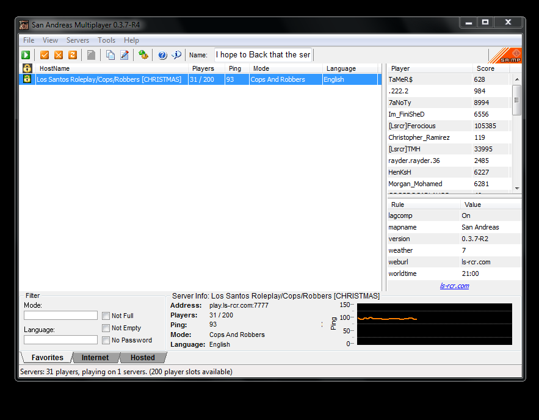The width and height of the screenshot is (539, 420).
Task: Switch to the Hosted tab
Action: (142, 358)
